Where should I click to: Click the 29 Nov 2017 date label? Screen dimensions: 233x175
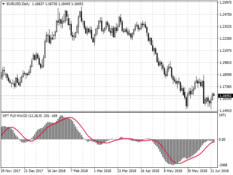11,171
